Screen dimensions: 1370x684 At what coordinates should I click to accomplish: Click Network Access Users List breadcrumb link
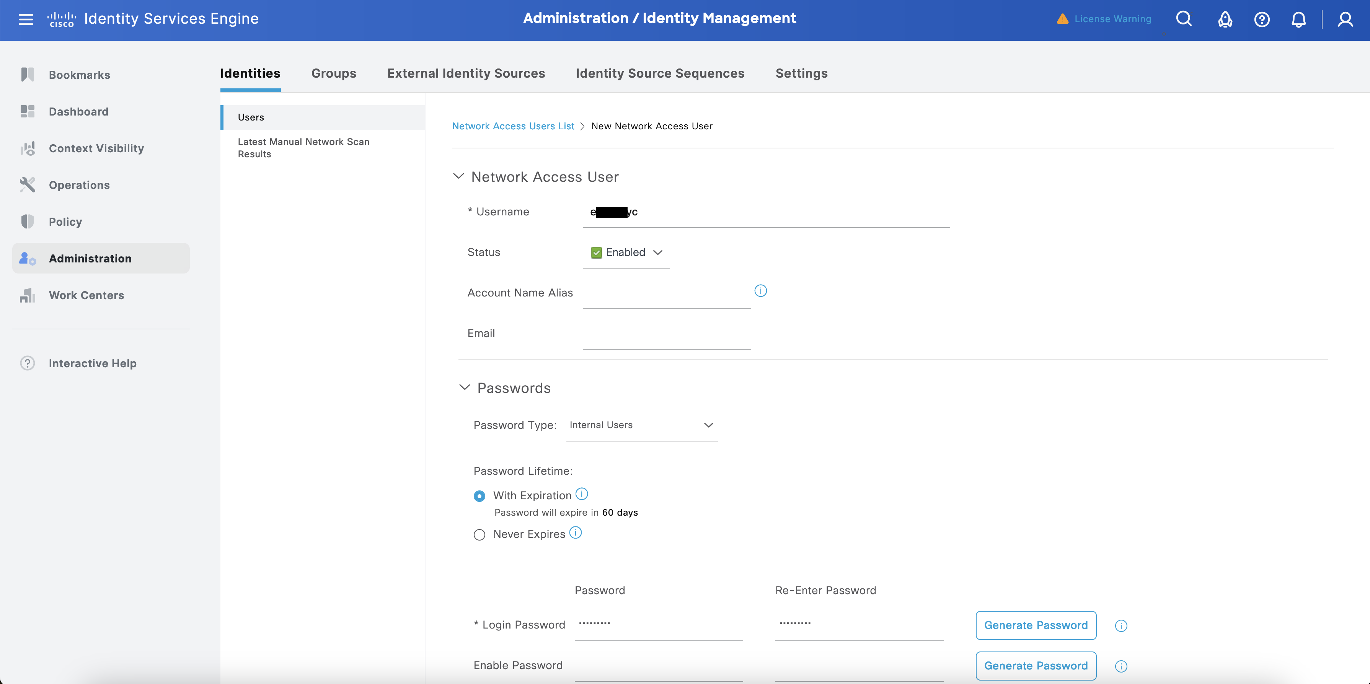pyautogui.click(x=513, y=126)
